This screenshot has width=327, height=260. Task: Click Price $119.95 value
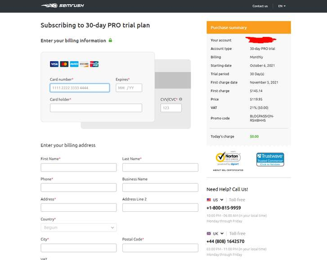pyautogui.click(x=256, y=99)
